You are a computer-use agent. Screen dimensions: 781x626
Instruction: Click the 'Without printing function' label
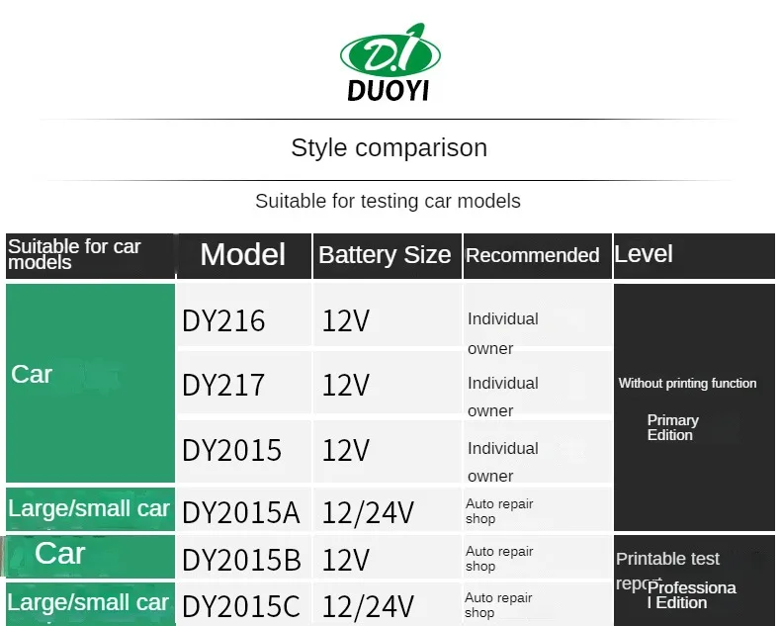(687, 384)
